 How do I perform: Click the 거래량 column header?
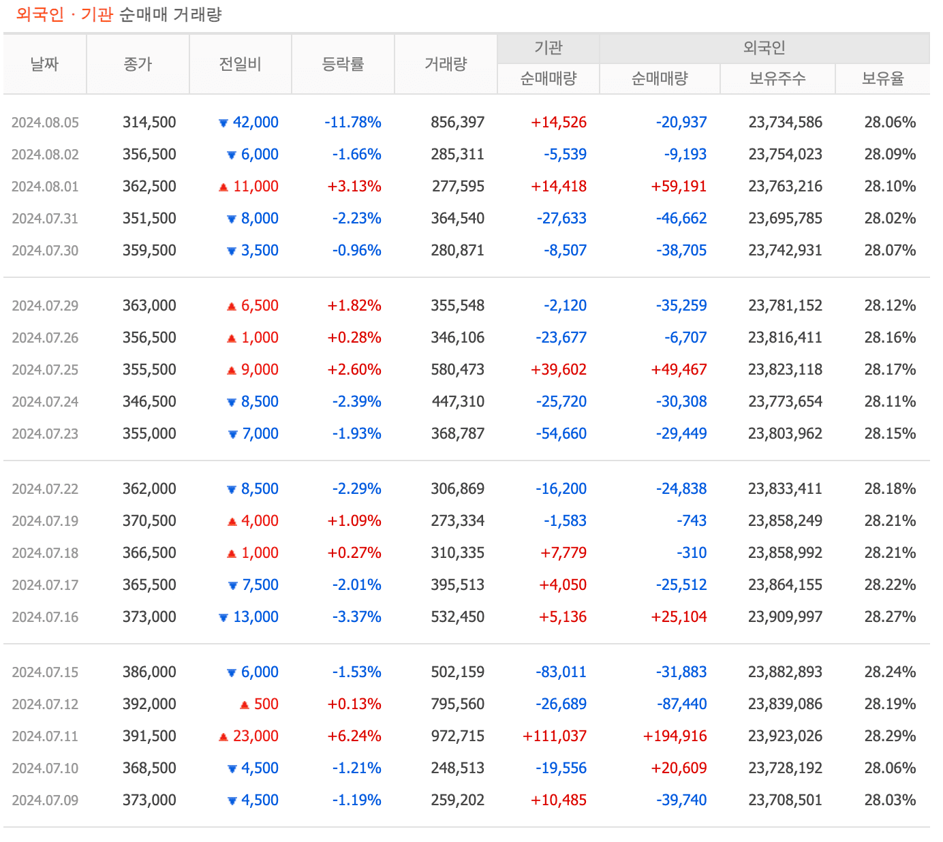[x=446, y=63]
